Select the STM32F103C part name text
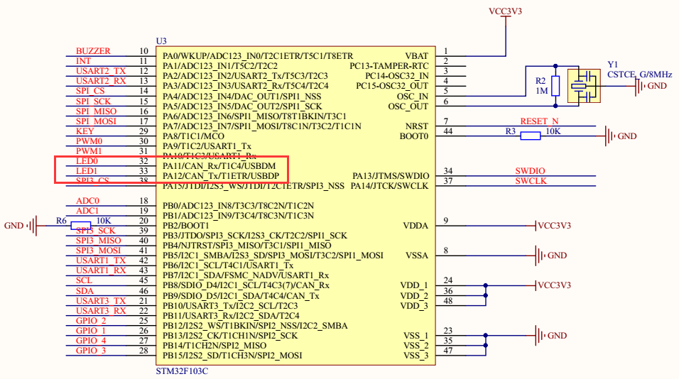 [182, 371]
